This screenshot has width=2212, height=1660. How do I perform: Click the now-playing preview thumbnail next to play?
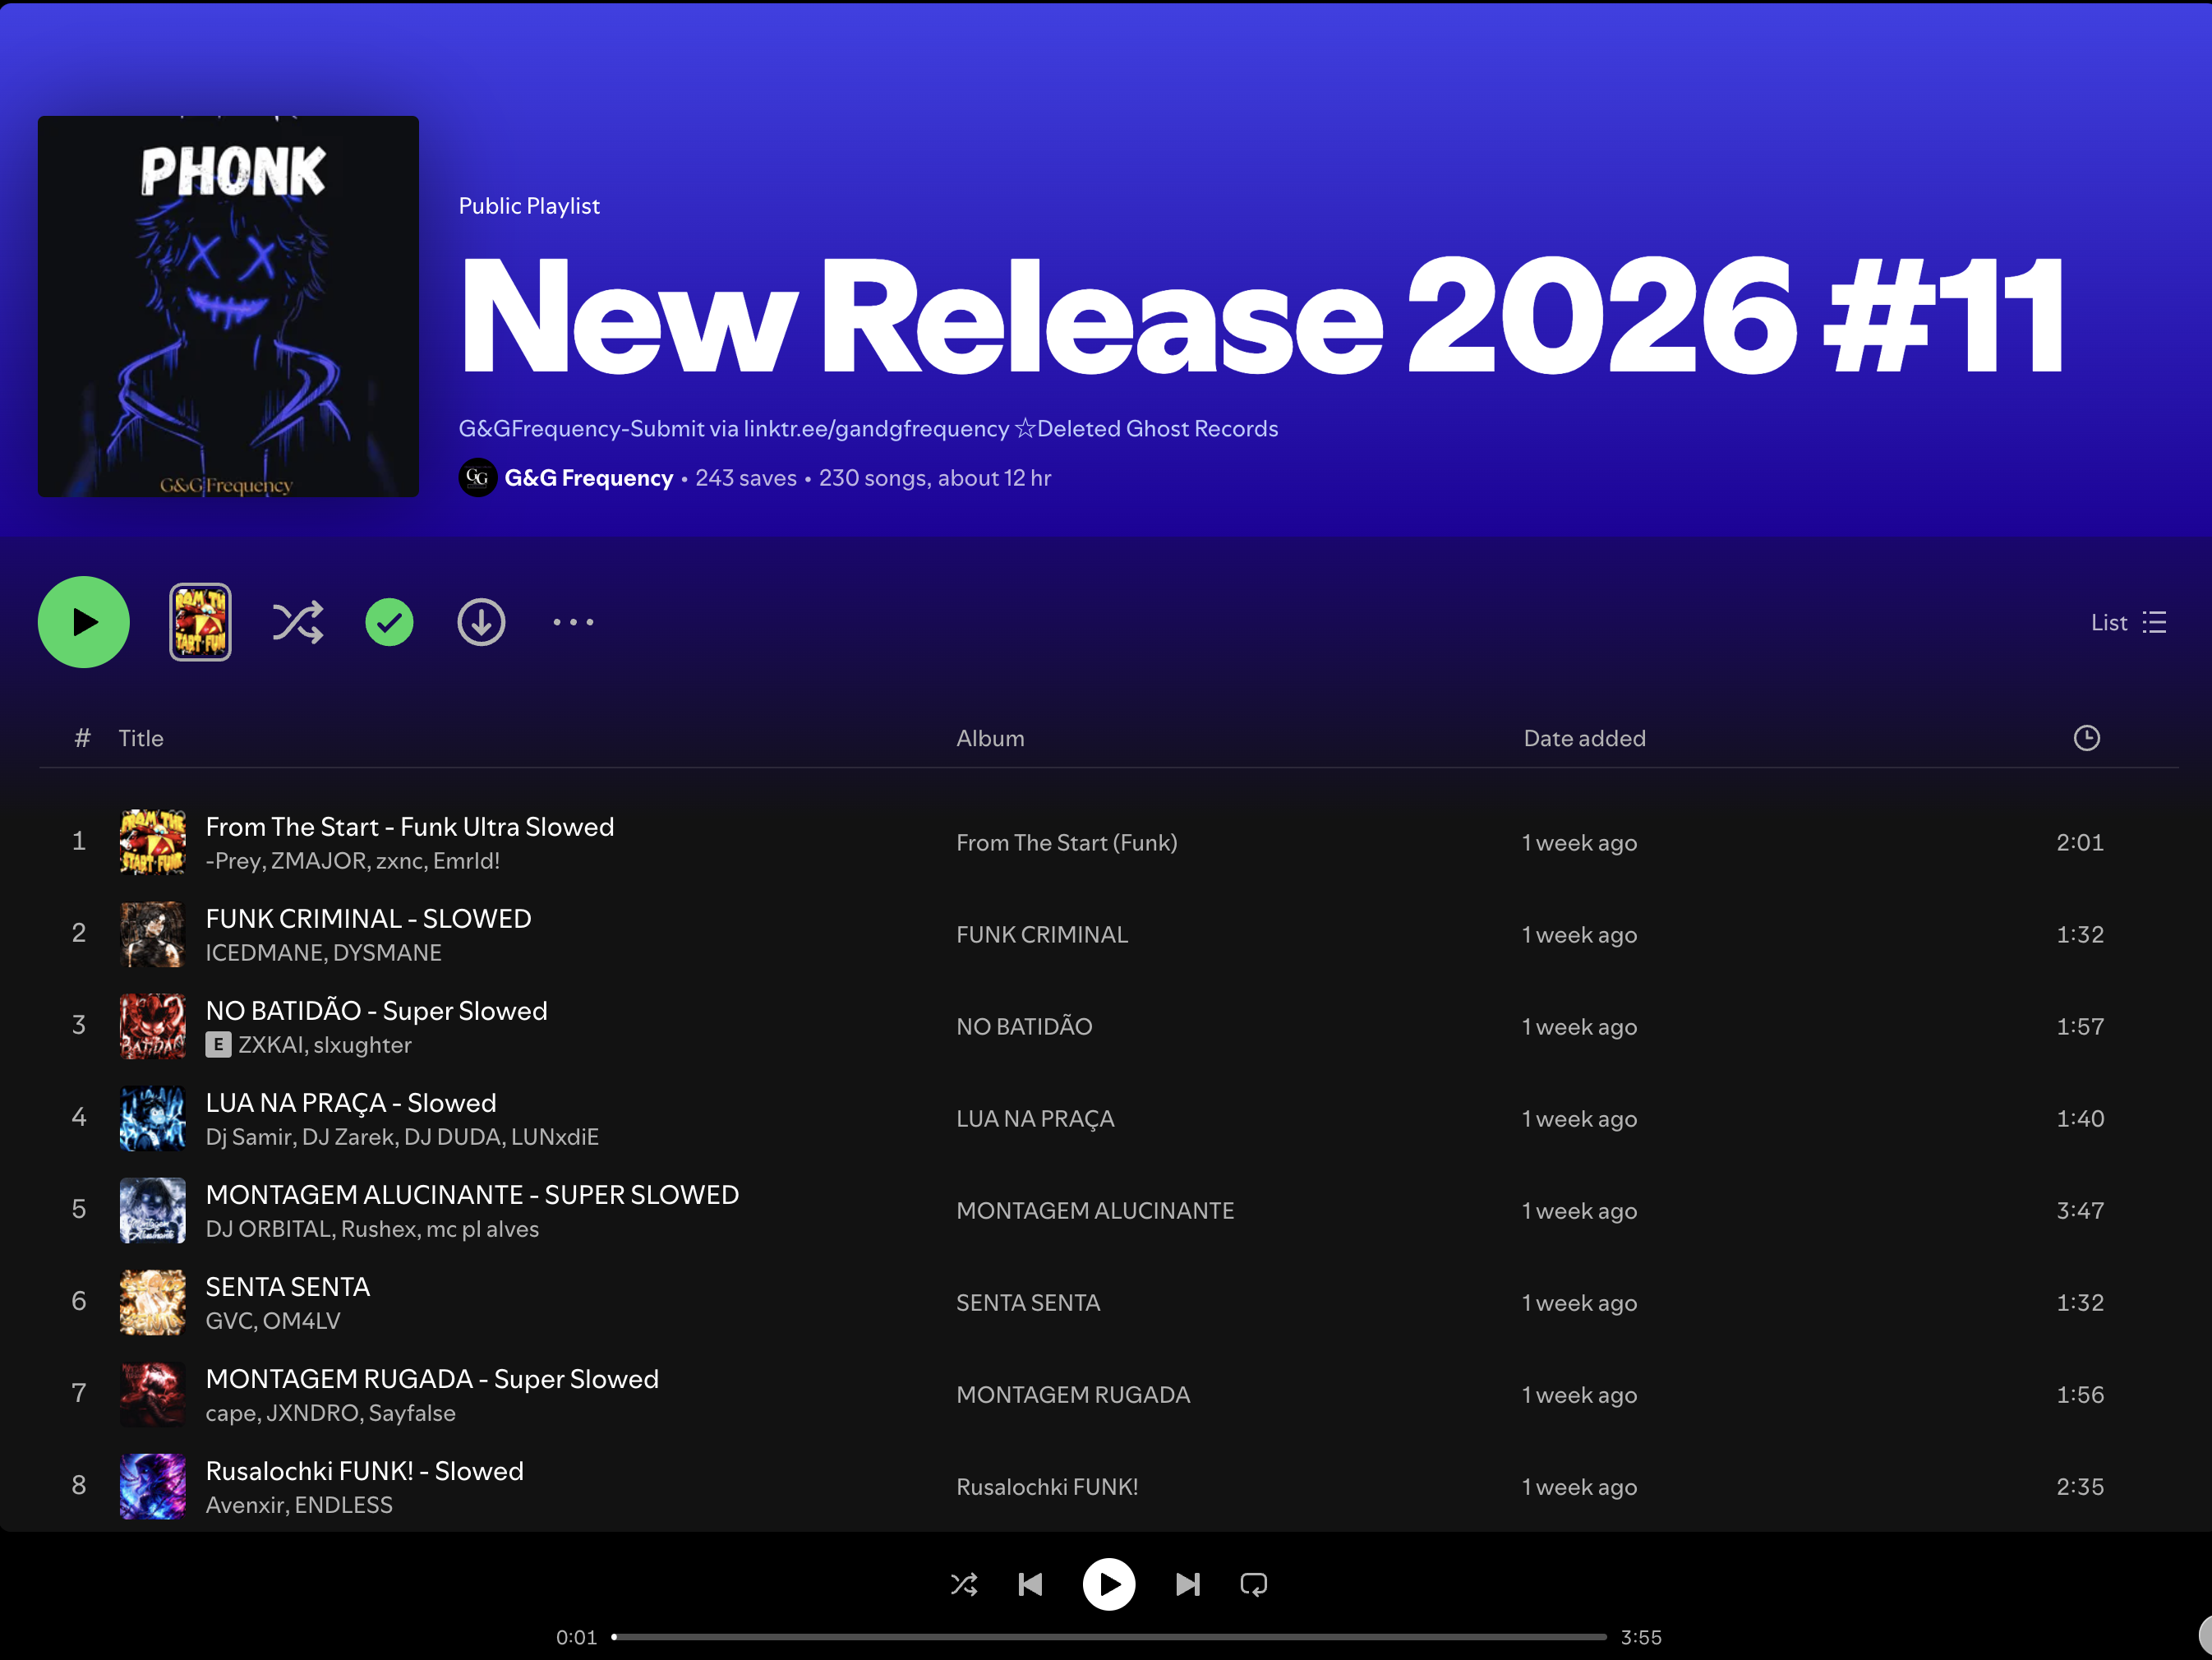pos(200,622)
